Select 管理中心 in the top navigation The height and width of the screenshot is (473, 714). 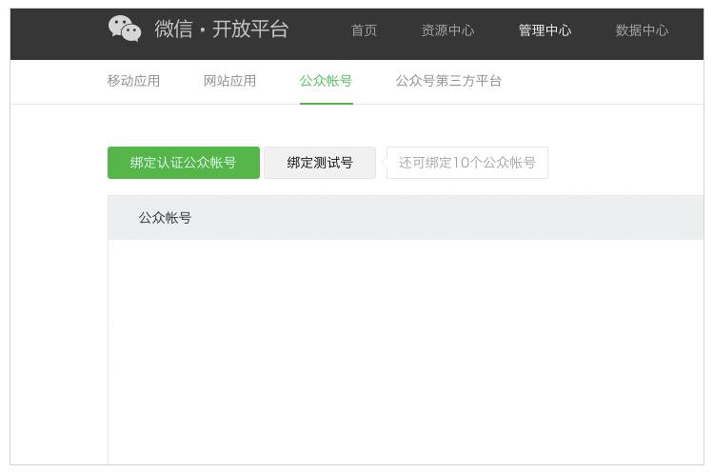[545, 30]
